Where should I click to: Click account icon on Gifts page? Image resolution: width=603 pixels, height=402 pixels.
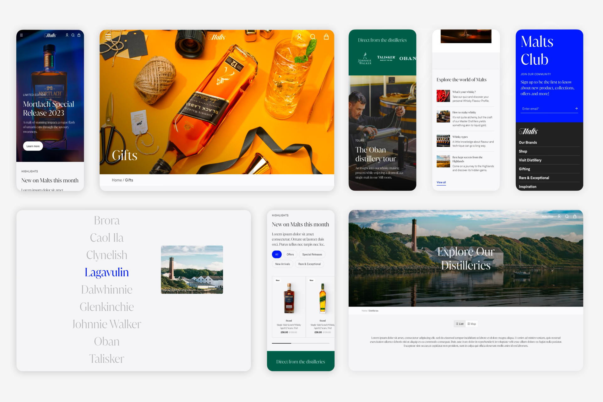pos(299,37)
